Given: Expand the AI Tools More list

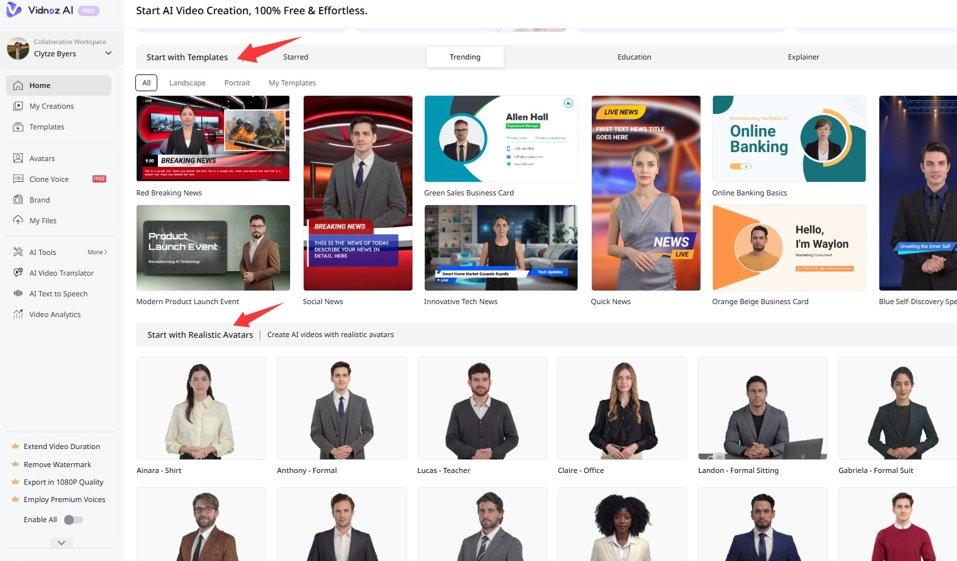Looking at the screenshot, I should (96, 252).
